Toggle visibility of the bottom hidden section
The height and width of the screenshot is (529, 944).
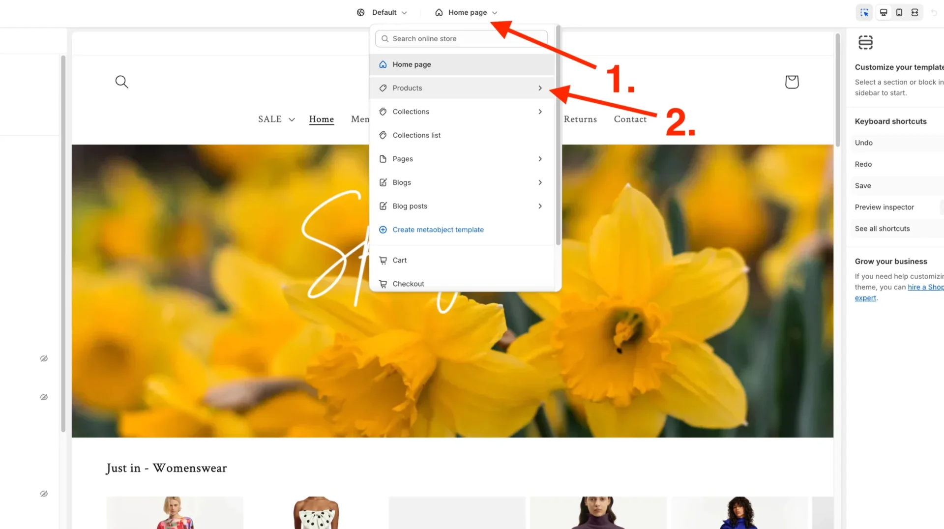(x=44, y=493)
